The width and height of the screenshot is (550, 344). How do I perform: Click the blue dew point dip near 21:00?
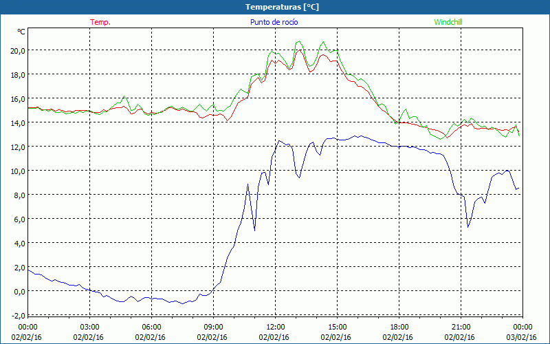pyautogui.click(x=468, y=227)
